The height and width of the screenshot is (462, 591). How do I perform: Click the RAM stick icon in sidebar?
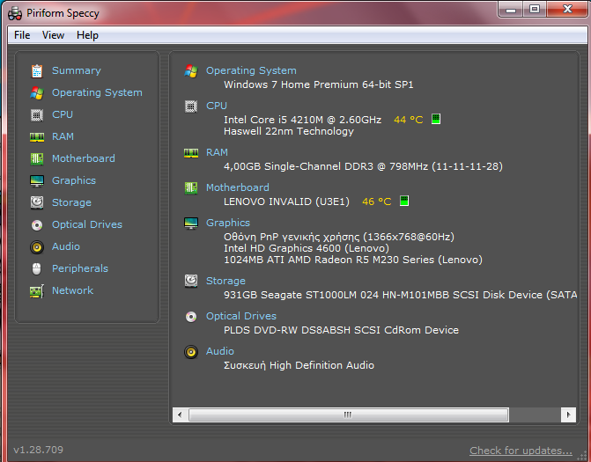[37, 137]
